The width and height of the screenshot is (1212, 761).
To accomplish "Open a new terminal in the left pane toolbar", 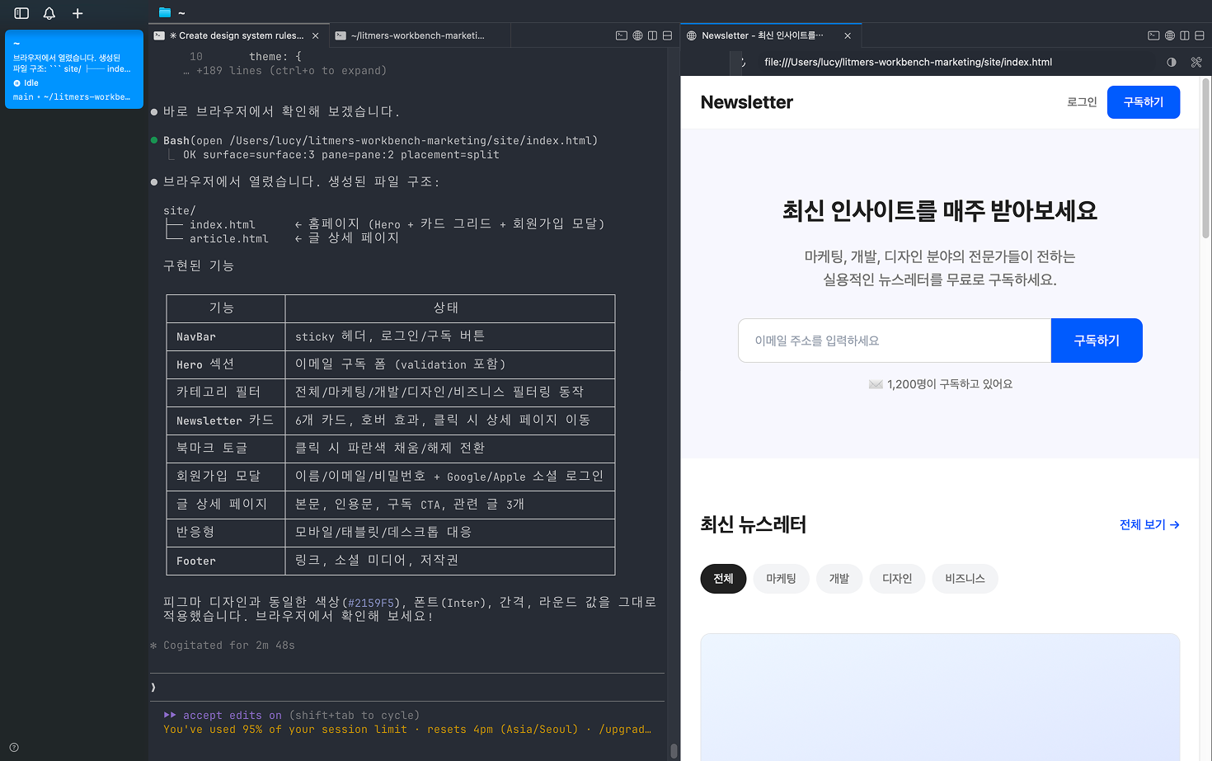I will click(622, 35).
